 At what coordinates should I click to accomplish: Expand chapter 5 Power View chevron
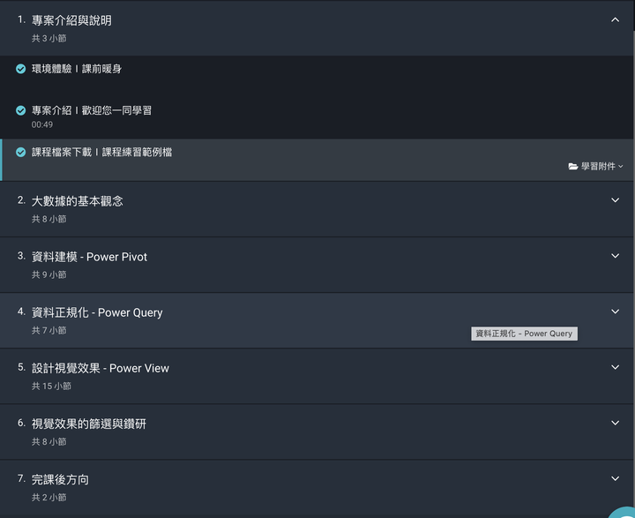[615, 367]
